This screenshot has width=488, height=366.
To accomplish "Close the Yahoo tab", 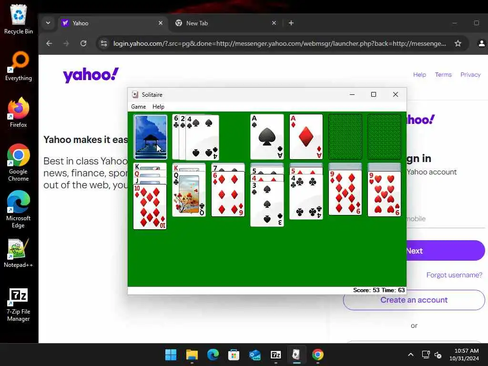I will [x=161, y=23].
